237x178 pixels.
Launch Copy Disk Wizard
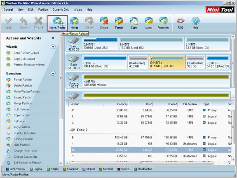coord(24,59)
